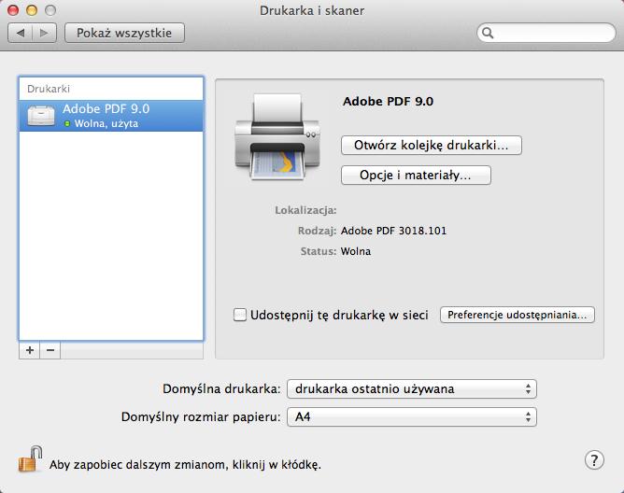Click Adobe PDF 3018.101 type value
The image size is (624, 493).
[393, 231]
